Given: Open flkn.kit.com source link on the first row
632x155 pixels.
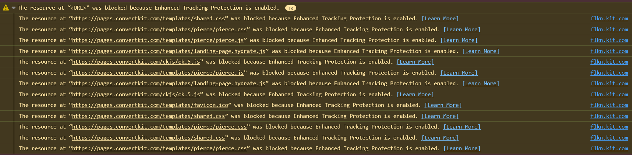Looking at the screenshot, I should [x=609, y=19].
